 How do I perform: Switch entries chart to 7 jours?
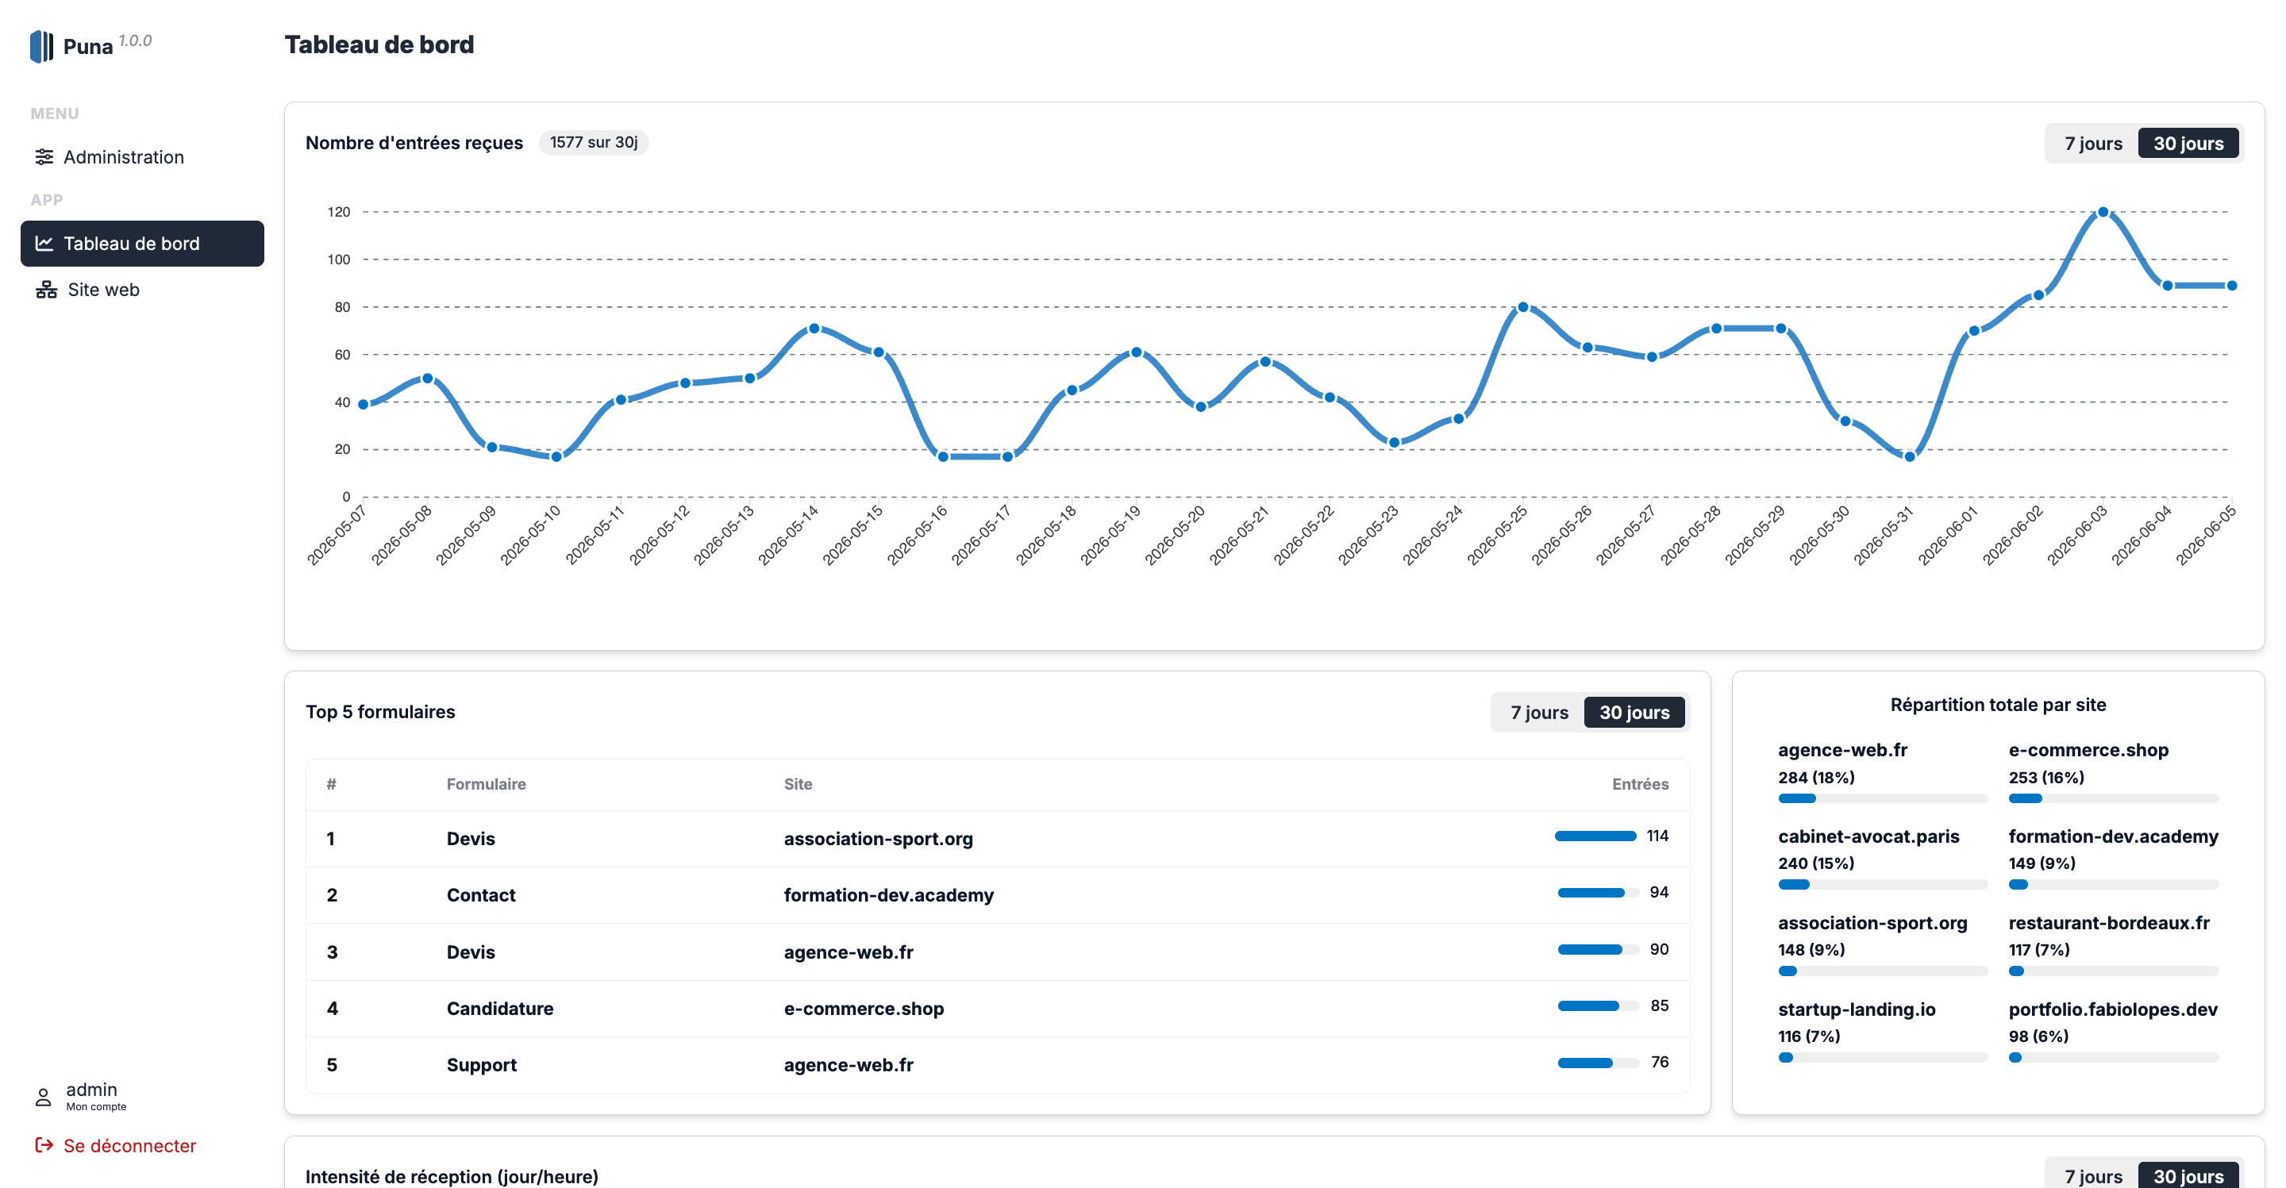click(2092, 143)
